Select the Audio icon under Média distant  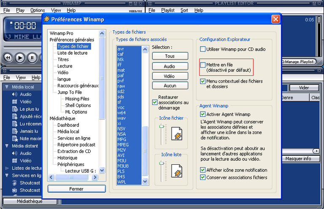[x=15, y=153]
